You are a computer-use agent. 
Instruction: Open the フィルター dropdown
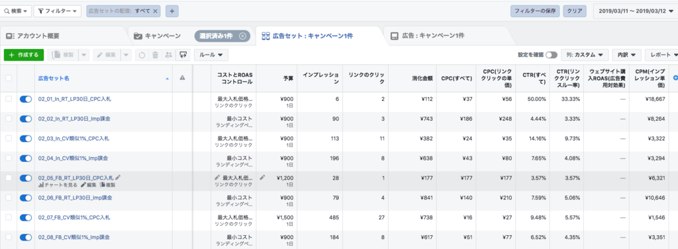coord(57,11)
